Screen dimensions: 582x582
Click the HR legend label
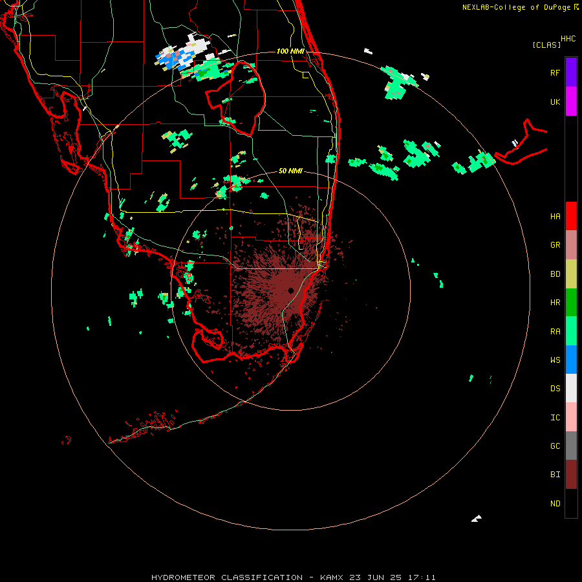point(555,303)
